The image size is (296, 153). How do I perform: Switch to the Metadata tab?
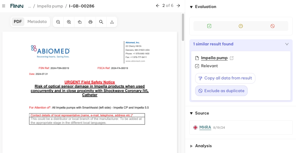(37, 22)
